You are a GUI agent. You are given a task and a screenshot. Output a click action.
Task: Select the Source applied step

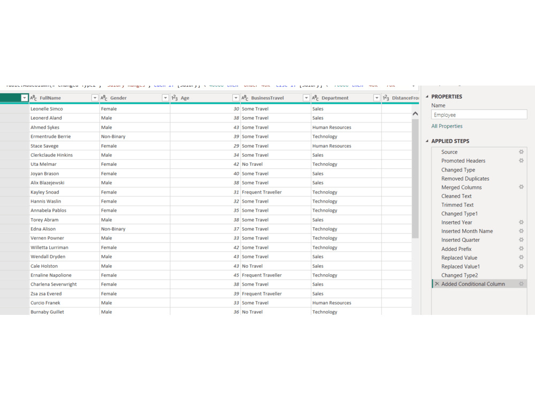(x=449, y=152)
